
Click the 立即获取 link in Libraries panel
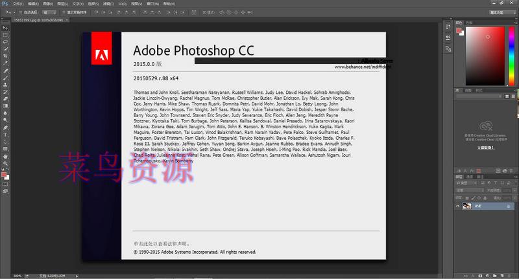point(485,148)
